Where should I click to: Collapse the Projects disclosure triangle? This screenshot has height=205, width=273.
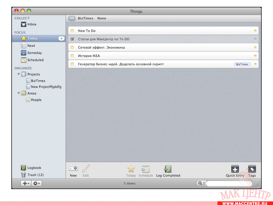[19, 74]
